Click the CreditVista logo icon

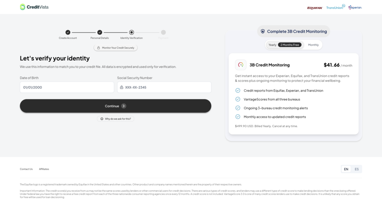click(x=23, y=7)
